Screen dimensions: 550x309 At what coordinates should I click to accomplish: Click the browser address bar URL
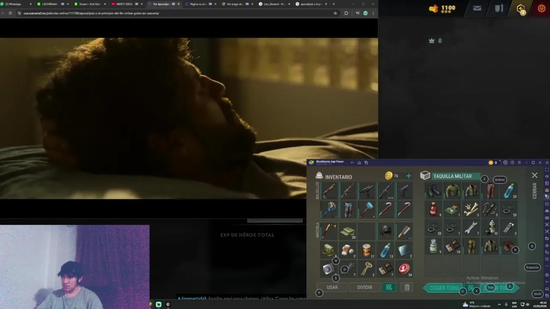(x=91, y=13)
